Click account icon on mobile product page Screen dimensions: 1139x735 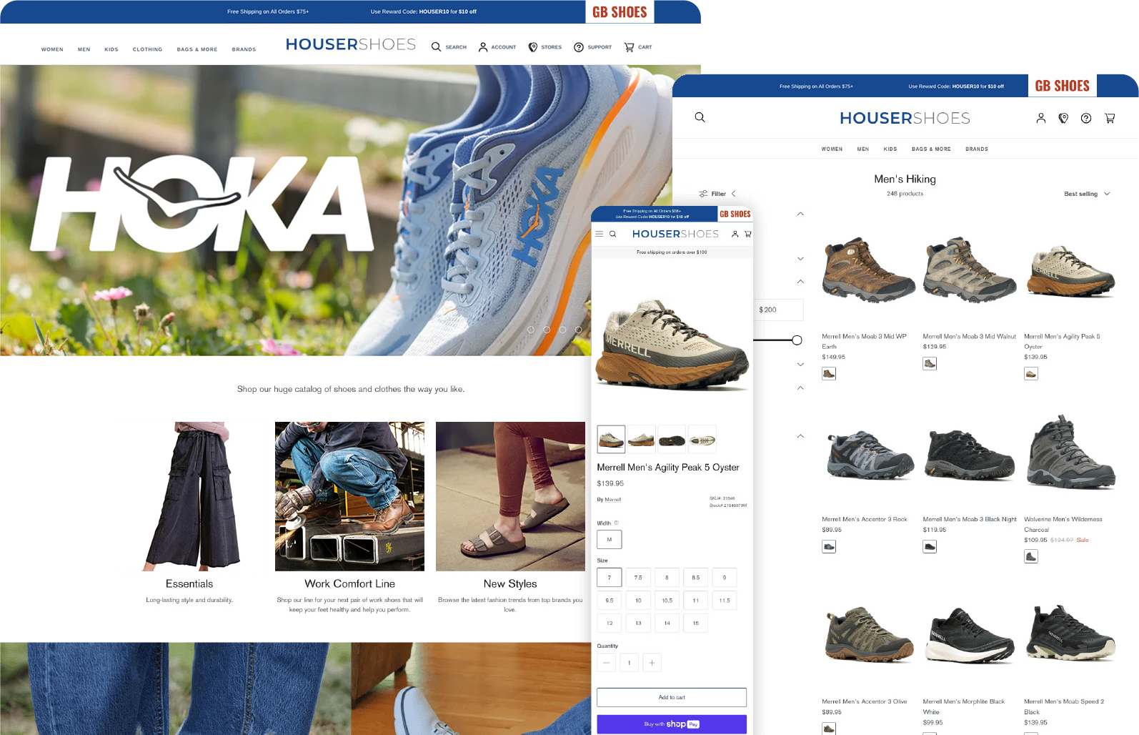point(735,234)
